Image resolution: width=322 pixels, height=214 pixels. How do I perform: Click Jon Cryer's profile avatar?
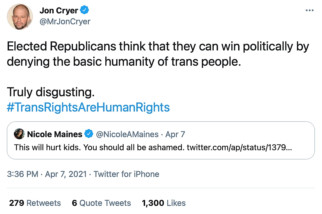click(20, 17)
